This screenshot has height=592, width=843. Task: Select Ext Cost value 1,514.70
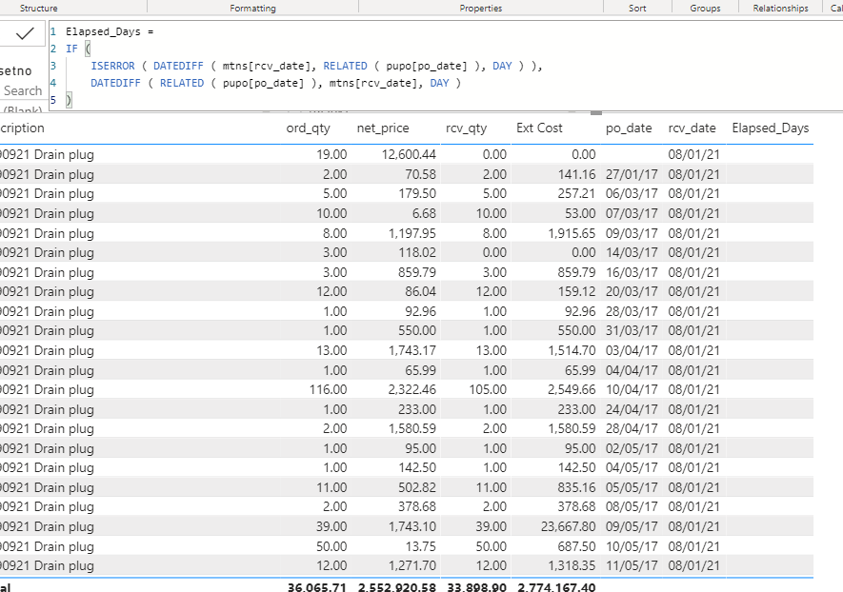point(572,351)
